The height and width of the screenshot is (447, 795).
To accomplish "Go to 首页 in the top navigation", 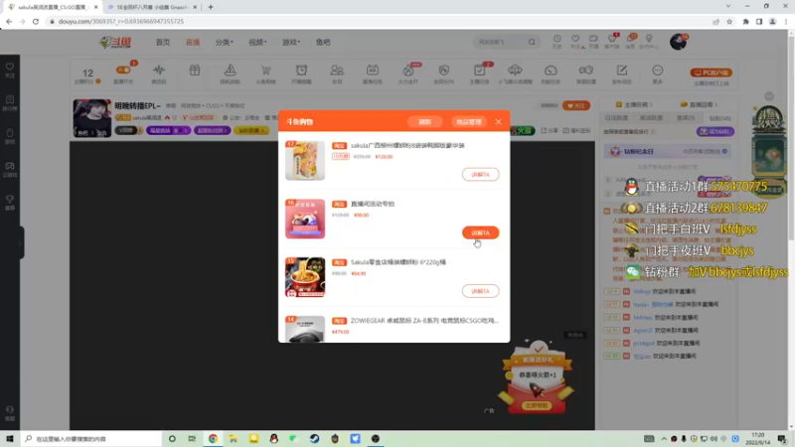I will point(163,42).
